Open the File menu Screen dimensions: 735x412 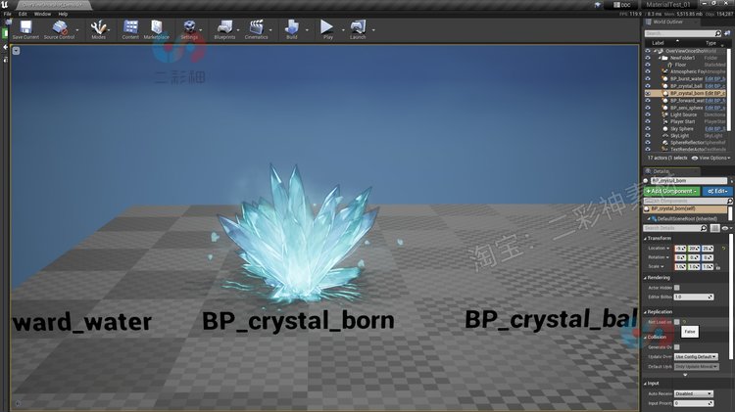8,14
